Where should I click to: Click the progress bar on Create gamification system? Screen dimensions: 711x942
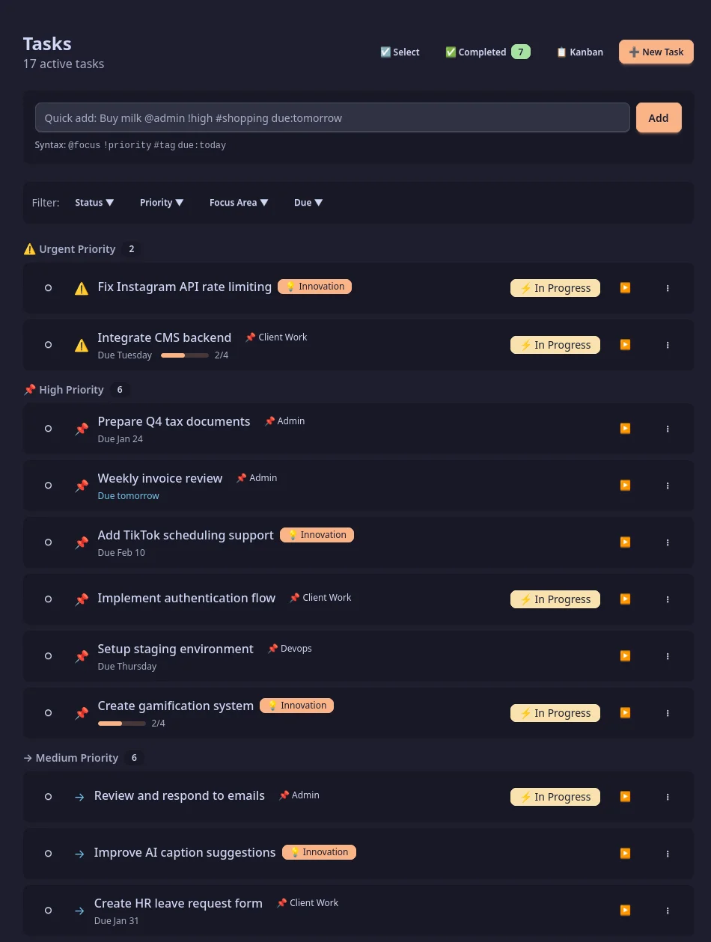point(121,724)
